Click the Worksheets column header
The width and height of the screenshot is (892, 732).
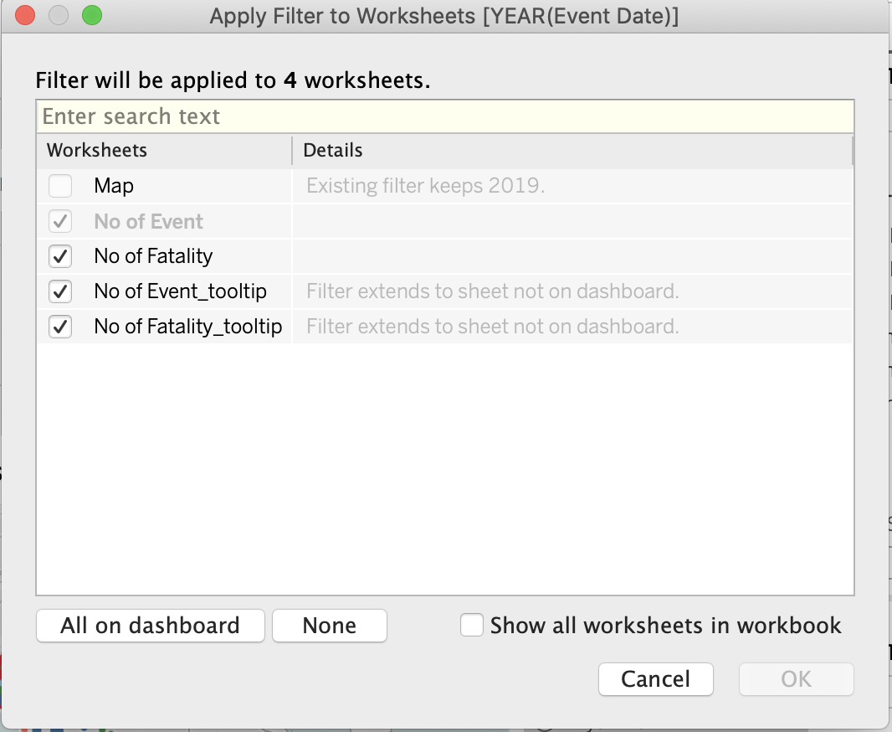click(x=97, y=151)
